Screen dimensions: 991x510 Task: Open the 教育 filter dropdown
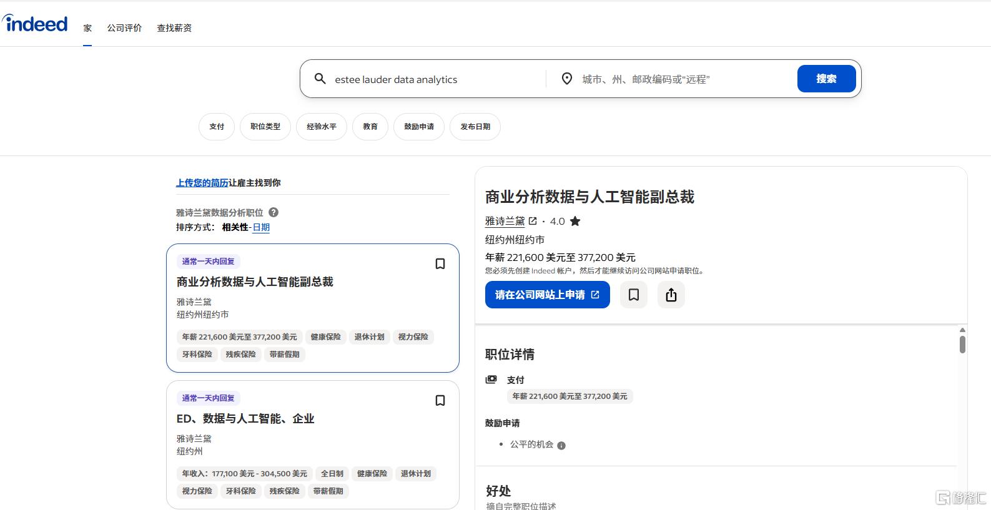(x=370, y=127)
